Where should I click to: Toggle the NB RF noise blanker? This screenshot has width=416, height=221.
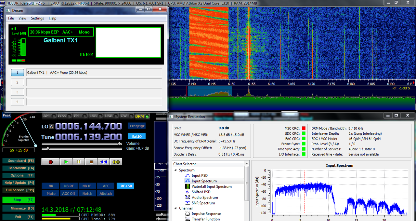[69, 186]
